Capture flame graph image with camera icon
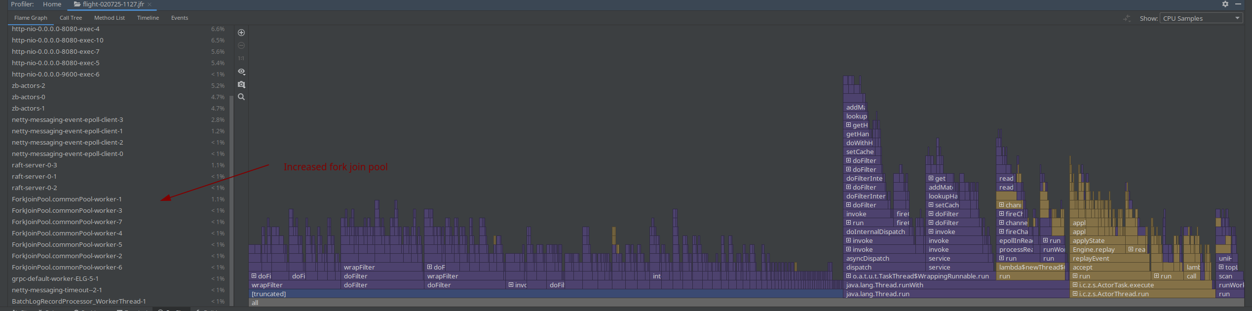1252x311 pixels. point(241,84)
